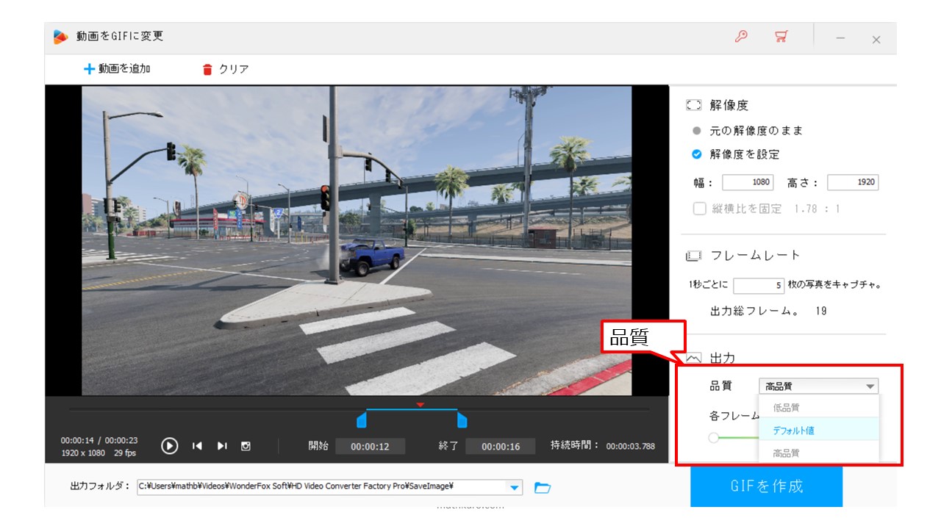Image resolution: width=941 pixels, height=529 pixels.
Task: Toggle 縦横比を固定 checkbox
Action: coord(700,209)
